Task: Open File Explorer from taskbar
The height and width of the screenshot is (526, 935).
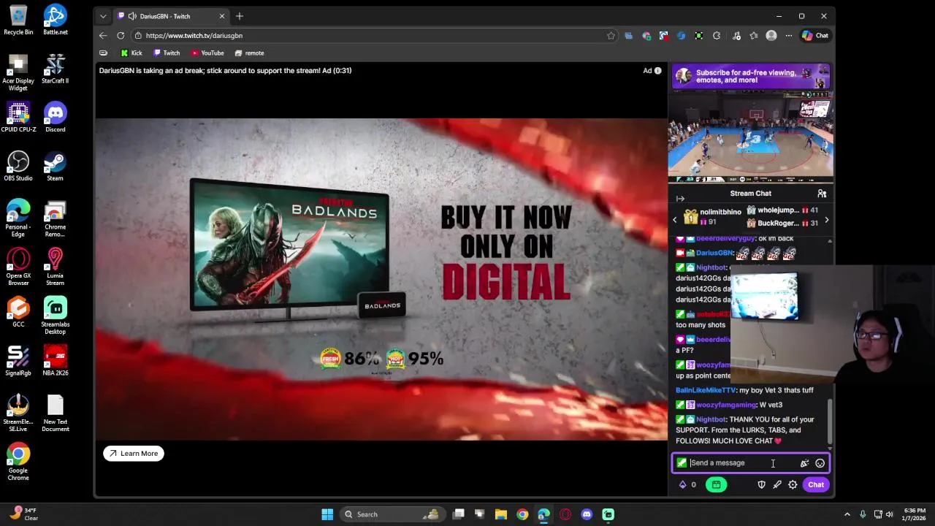Action: 500,514
